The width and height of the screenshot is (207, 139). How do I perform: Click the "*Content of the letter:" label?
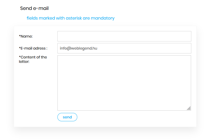tap(33, 59)
